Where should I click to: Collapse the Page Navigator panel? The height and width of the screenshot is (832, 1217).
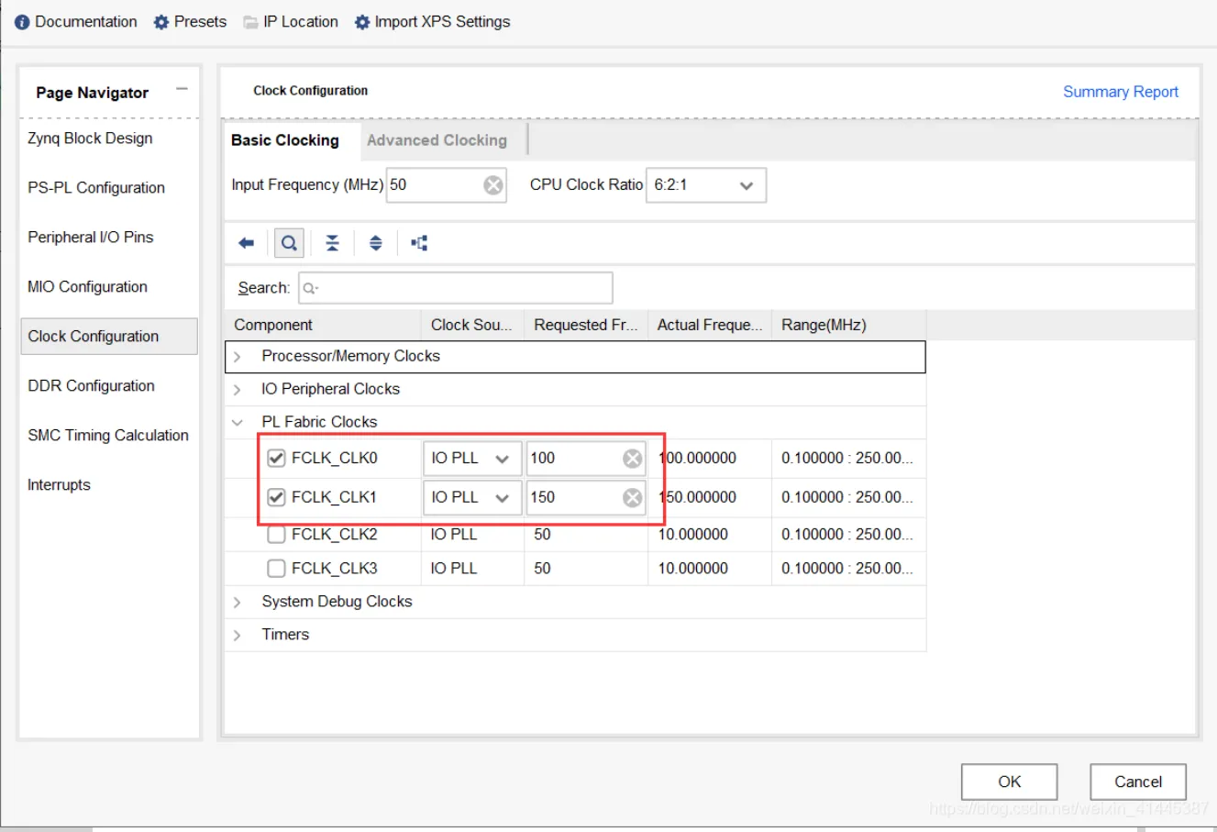point(182,89)
